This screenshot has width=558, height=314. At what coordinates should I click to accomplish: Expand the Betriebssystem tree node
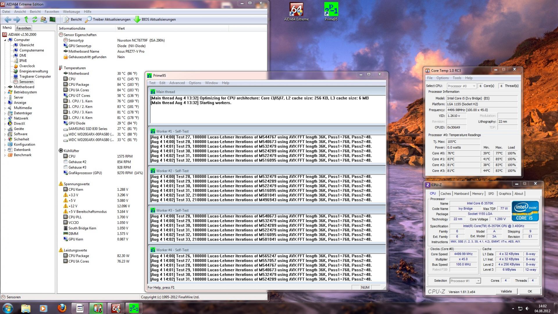point(5,92)
